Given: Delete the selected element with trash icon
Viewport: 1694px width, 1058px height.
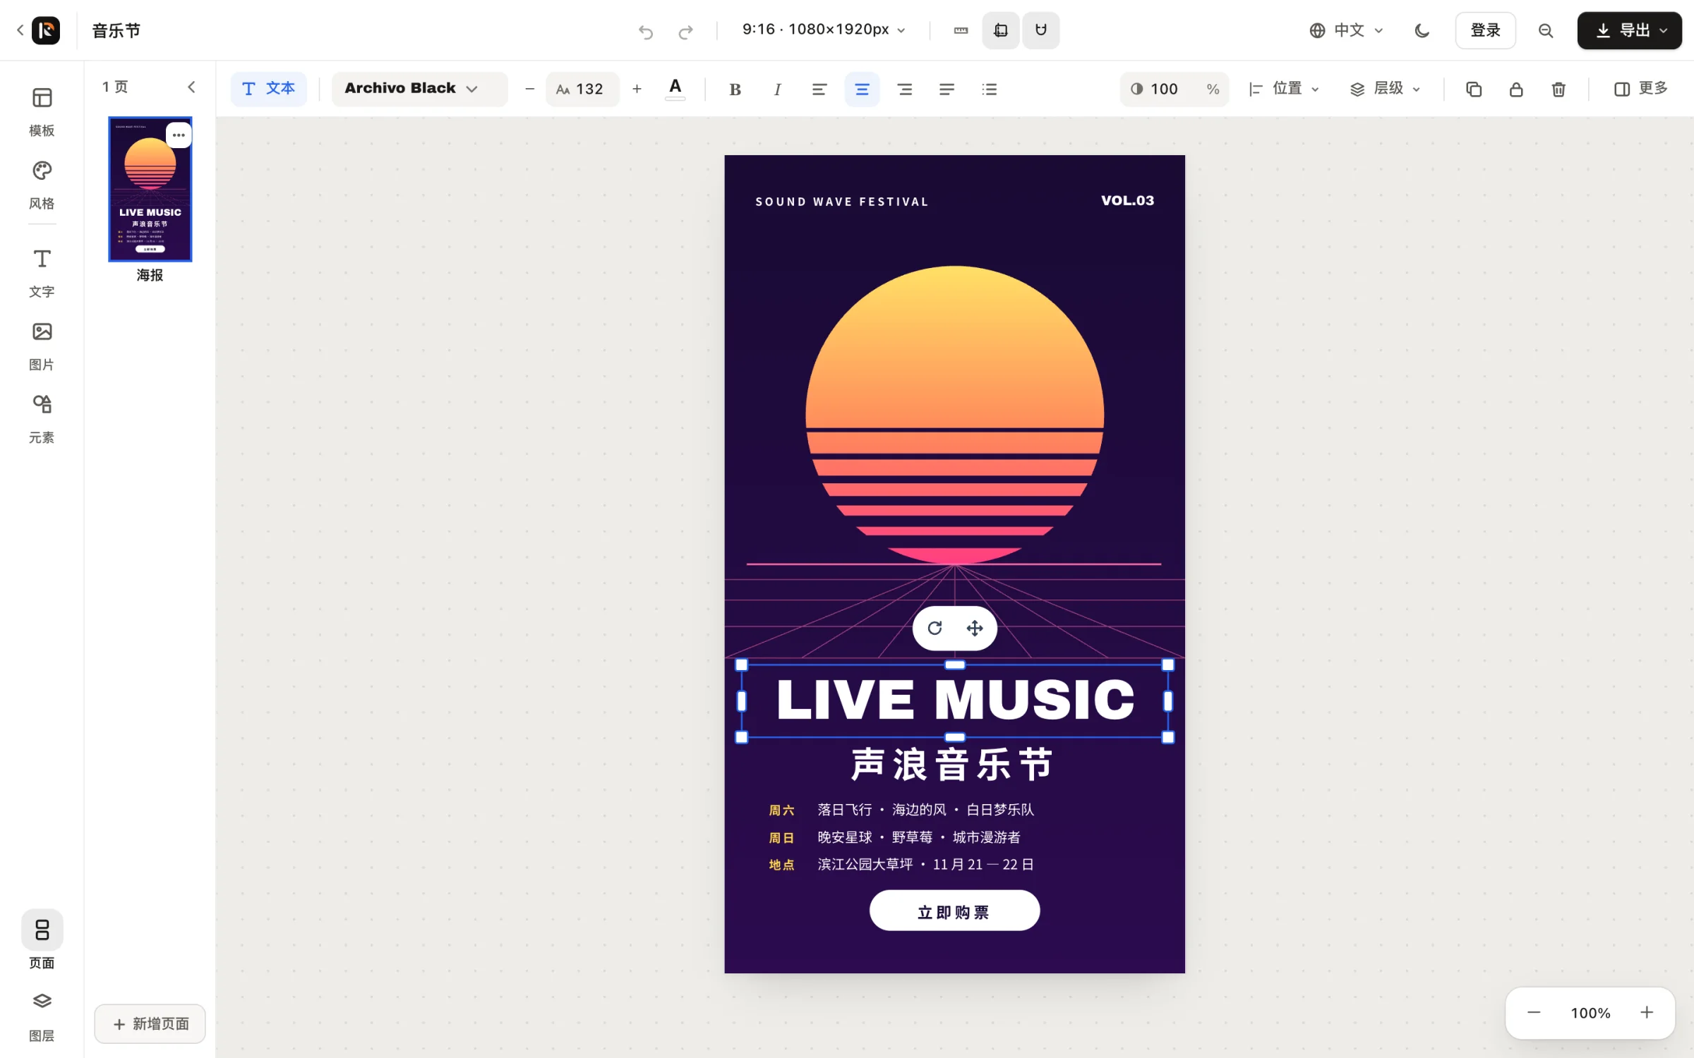Looking at the screenshot, I should [x=1558, y=89].
